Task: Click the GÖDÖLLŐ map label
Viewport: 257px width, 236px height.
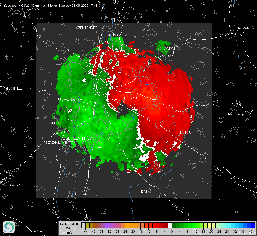Action: pyautogui.click(x=172, y=49)
